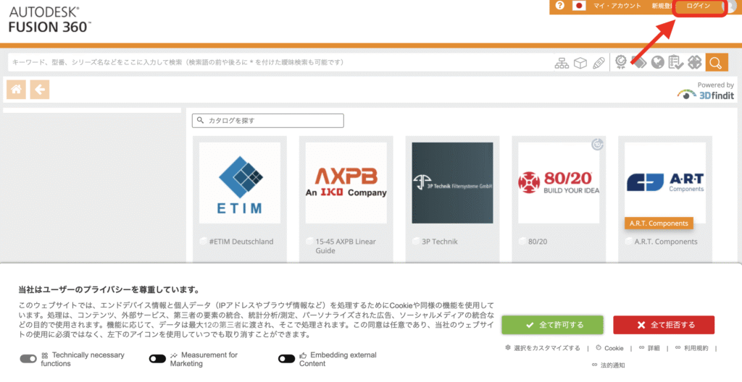This screenshot has width=742, height=382.
Task: Toggle Measurement for Marketing switch
Action: coord(157,359)
